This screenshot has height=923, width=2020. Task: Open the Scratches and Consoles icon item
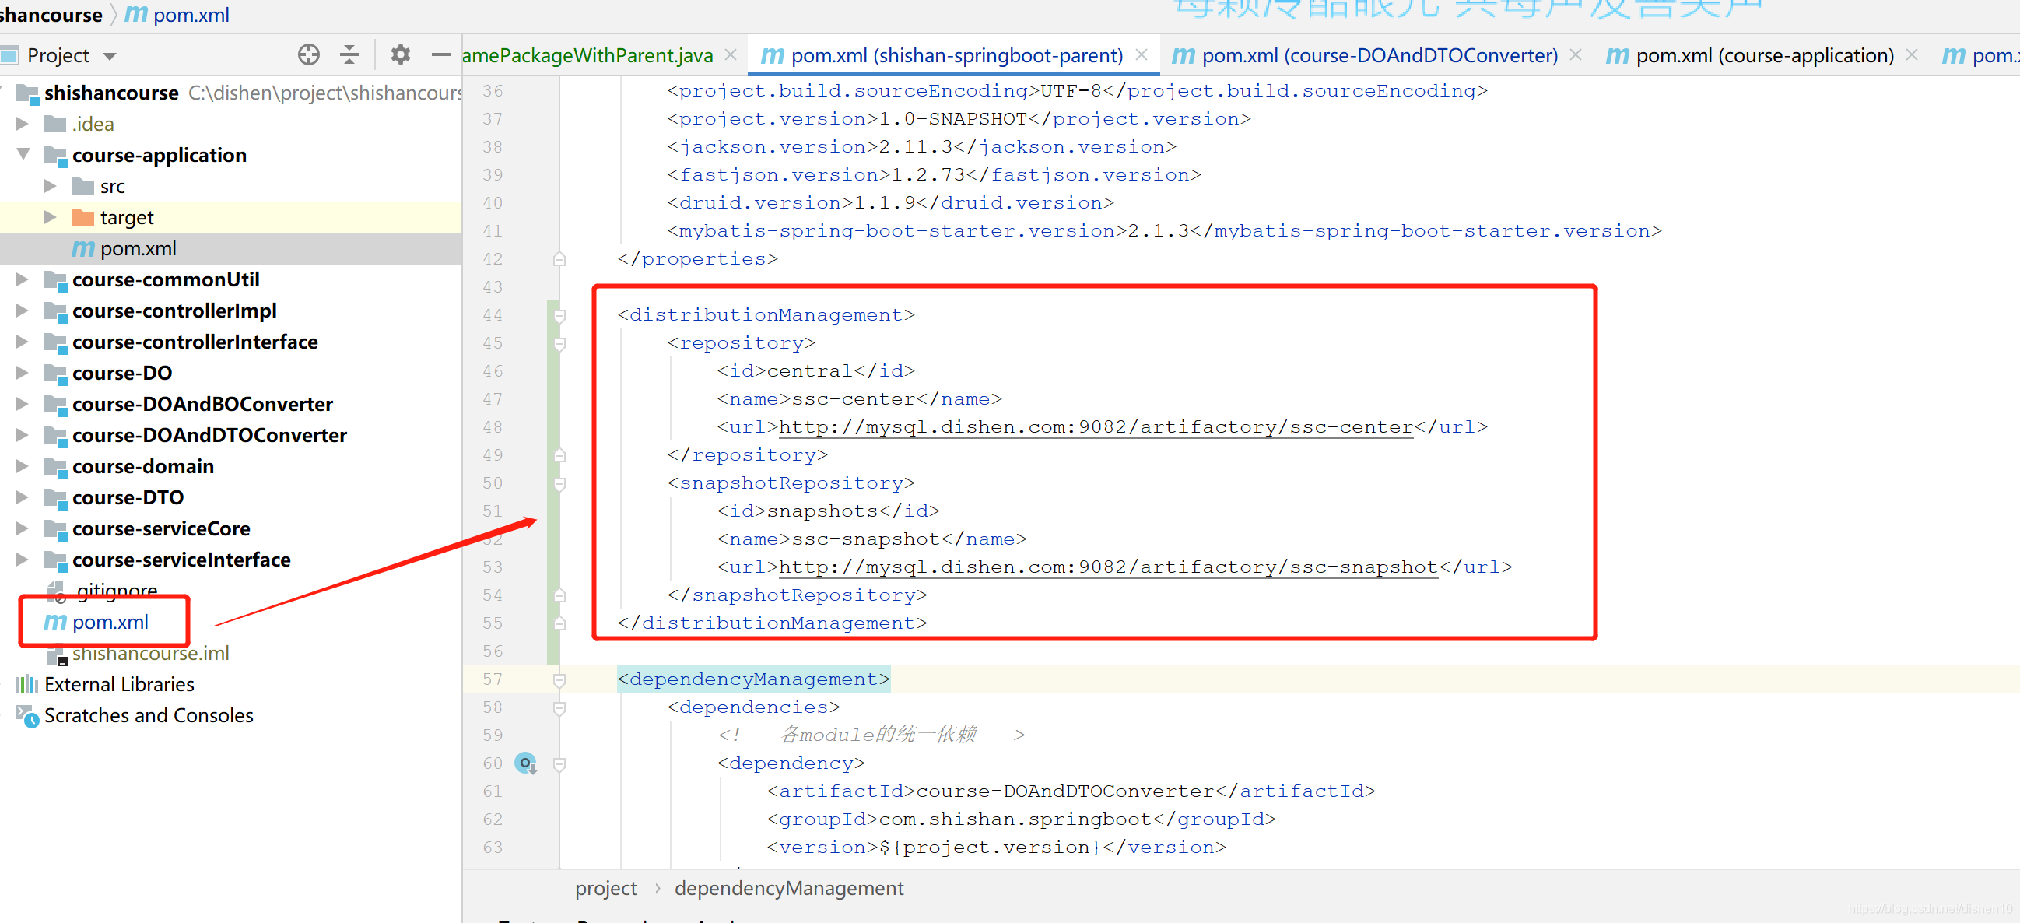[28, 716]
